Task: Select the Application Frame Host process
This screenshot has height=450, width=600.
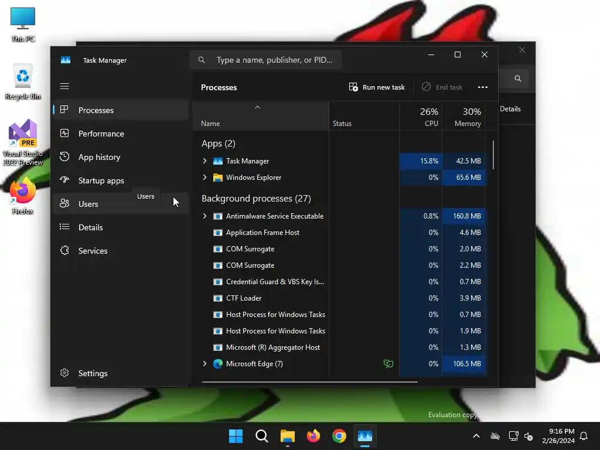Action: pos(339,232)
